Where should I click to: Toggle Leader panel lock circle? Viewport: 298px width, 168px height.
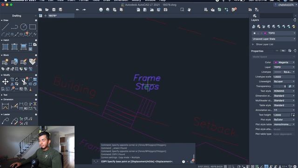pos(36,114)
